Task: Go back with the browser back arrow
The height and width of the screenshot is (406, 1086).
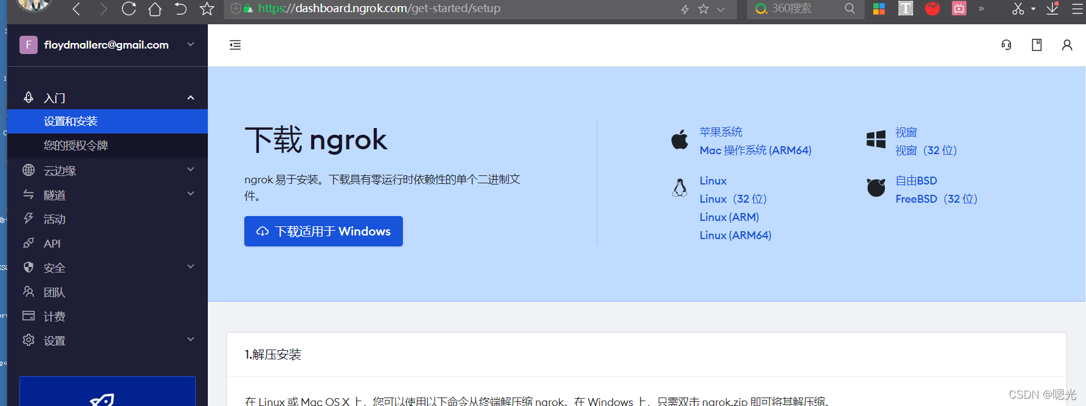Action: pos(77,9)
